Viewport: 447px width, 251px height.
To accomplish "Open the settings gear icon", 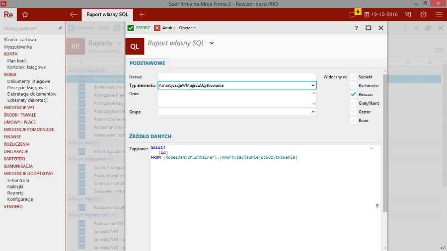I will coord(424,15).
